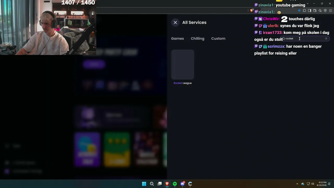Click the blue media playing indicator

[299, 11]
